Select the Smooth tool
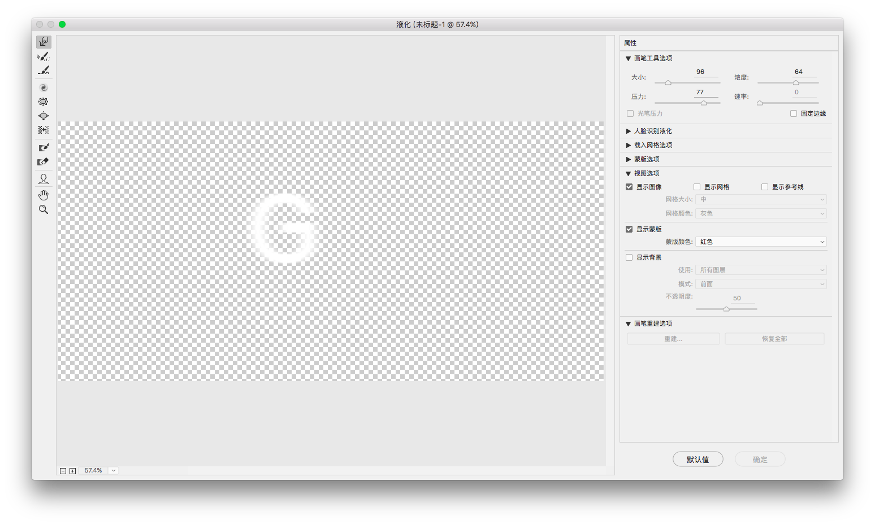This screenshot has height=525, width=875. pyautogui.click(x=44, y=70)
